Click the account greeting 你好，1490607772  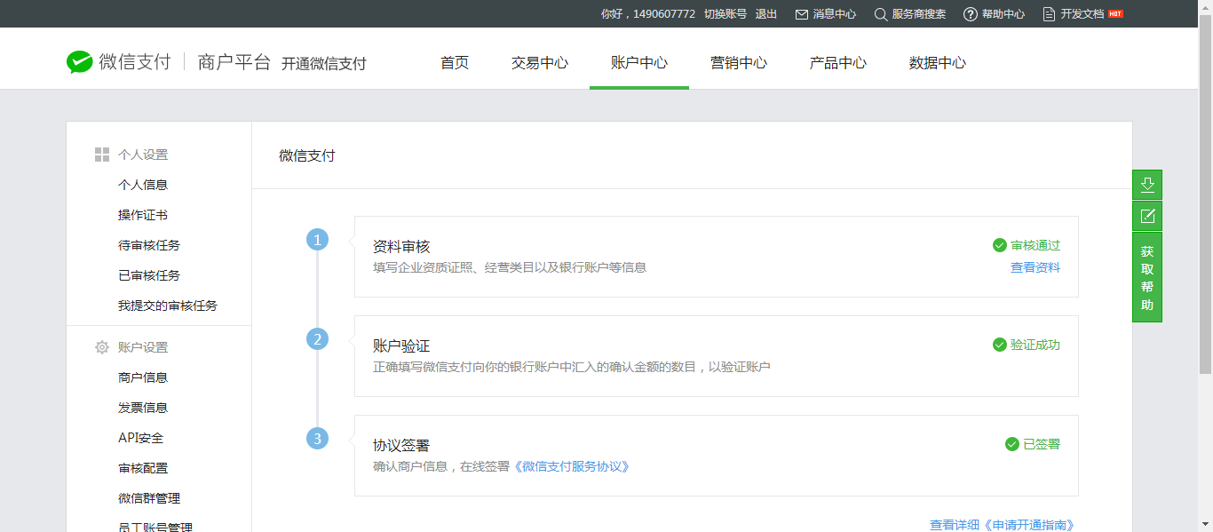click(648, 14)
